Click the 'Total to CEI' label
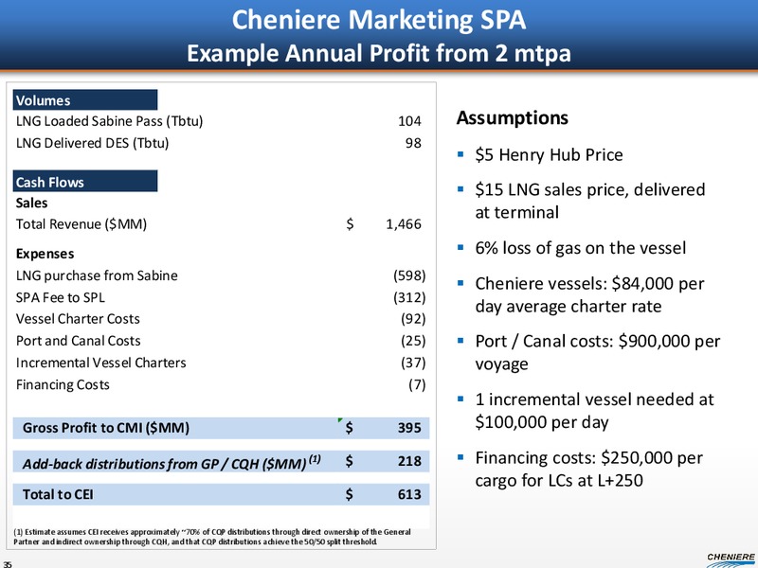This screenshot has height=568, width=758. point(58,494)
